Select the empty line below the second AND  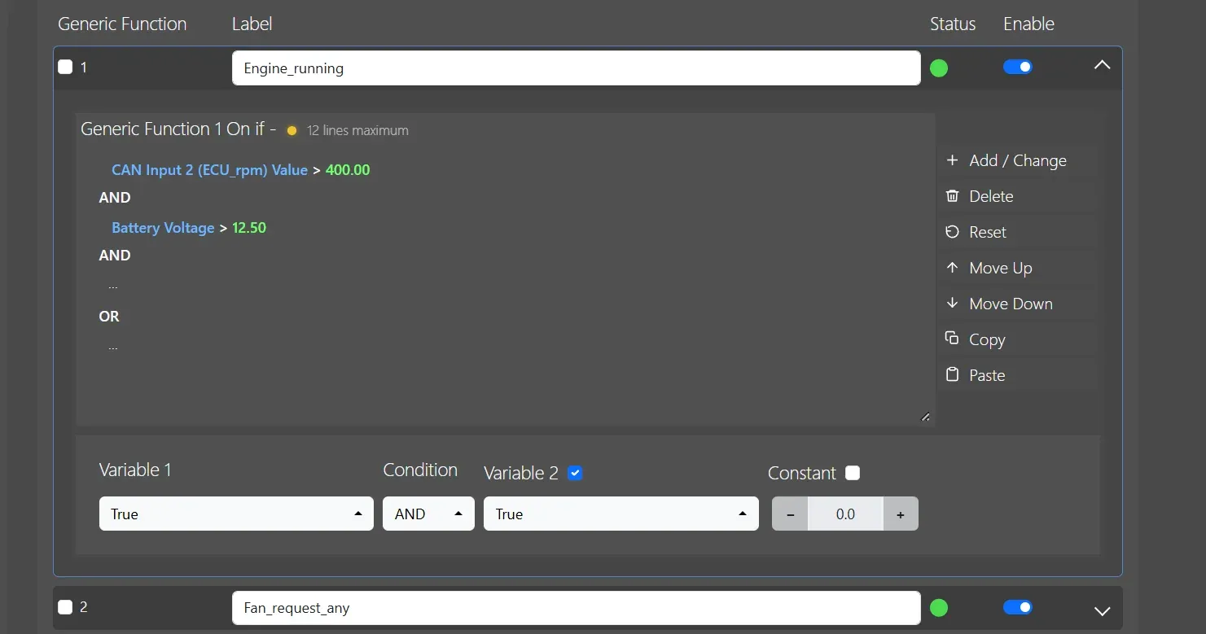pos(113,286)
